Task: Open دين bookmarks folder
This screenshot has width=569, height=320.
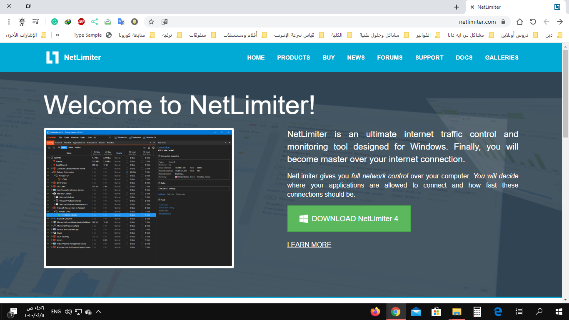Action: (x=554, y=35)
